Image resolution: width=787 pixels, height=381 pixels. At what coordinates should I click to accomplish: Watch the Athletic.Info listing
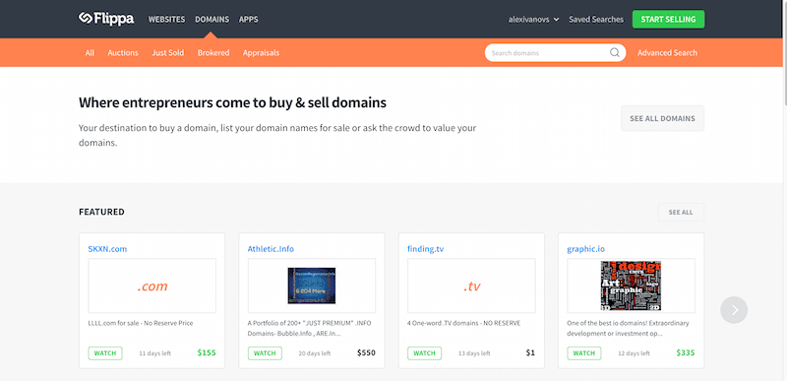(x=265, y=353)
